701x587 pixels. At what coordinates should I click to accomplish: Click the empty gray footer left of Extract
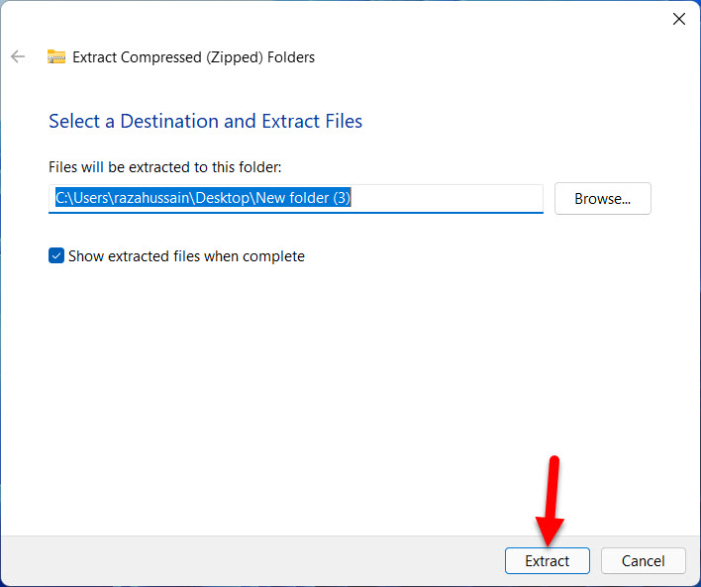tap(248, 560)
